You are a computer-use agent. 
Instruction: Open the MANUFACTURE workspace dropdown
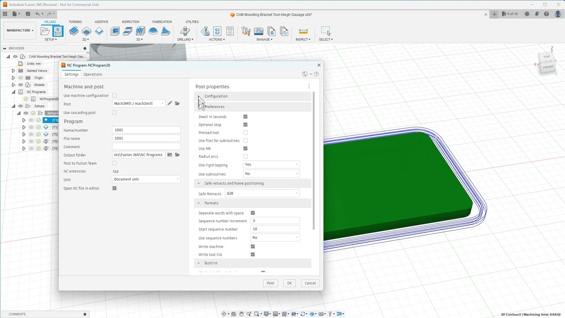coord(20,30)
